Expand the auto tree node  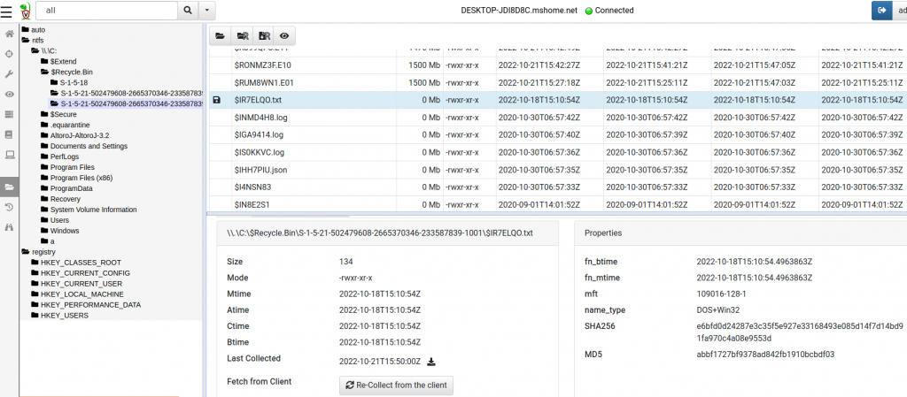coord(34,29)
